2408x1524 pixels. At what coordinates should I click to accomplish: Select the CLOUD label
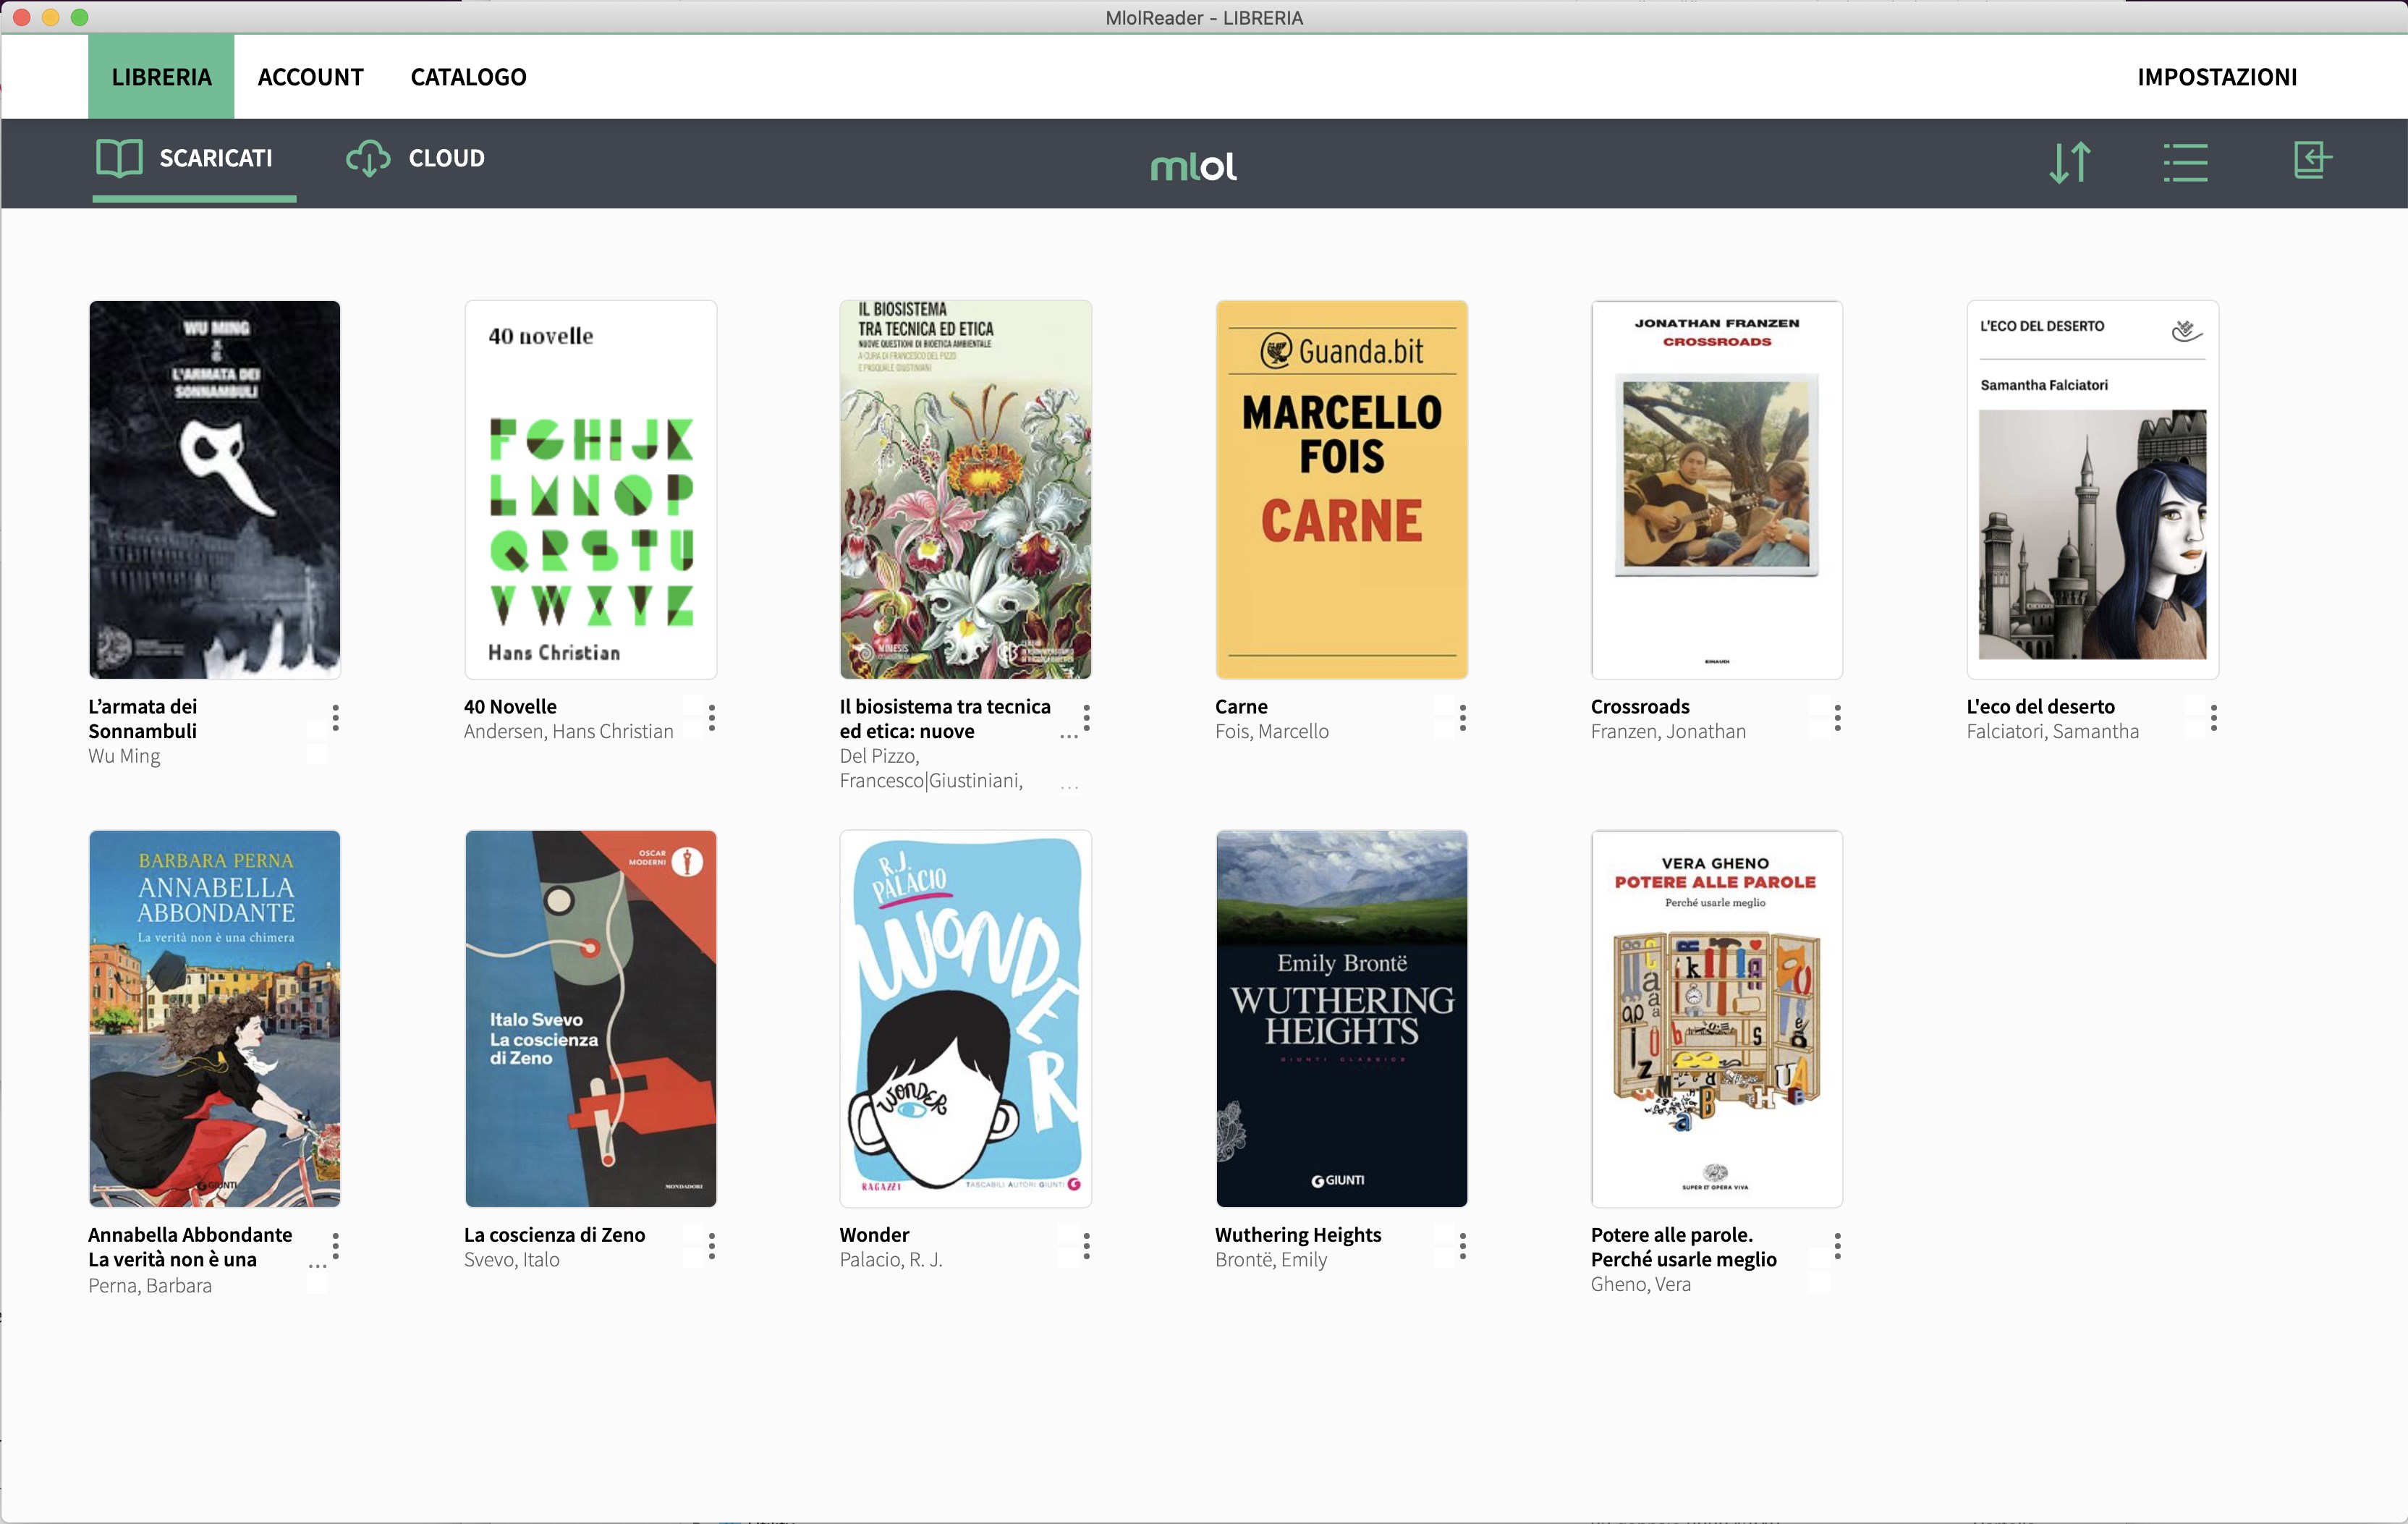click(x=446, y=158)
